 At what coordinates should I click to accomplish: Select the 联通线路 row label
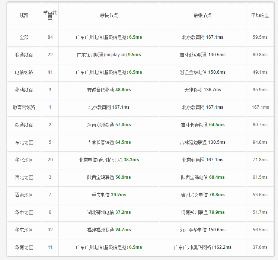tap(24, 55)
